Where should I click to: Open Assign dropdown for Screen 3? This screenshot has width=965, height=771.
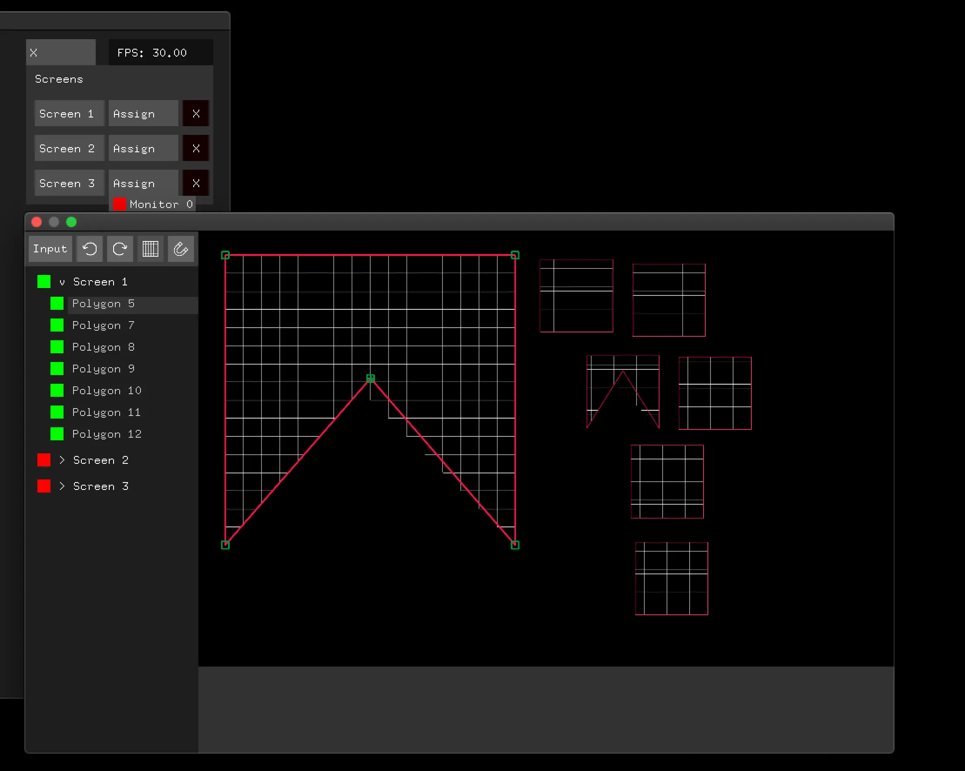(x=143, y=183)
